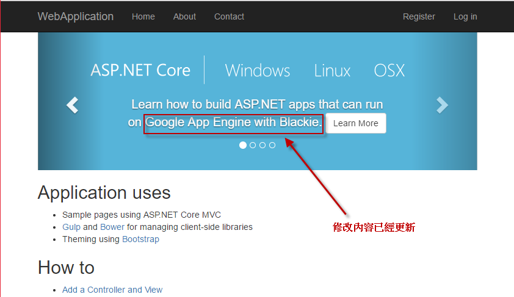
Task: Click the next slide right arrow
Action: (442, 106)
